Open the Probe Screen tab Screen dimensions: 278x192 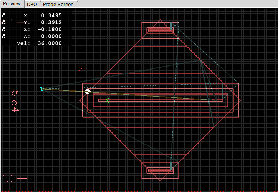[x=58, y=4]
